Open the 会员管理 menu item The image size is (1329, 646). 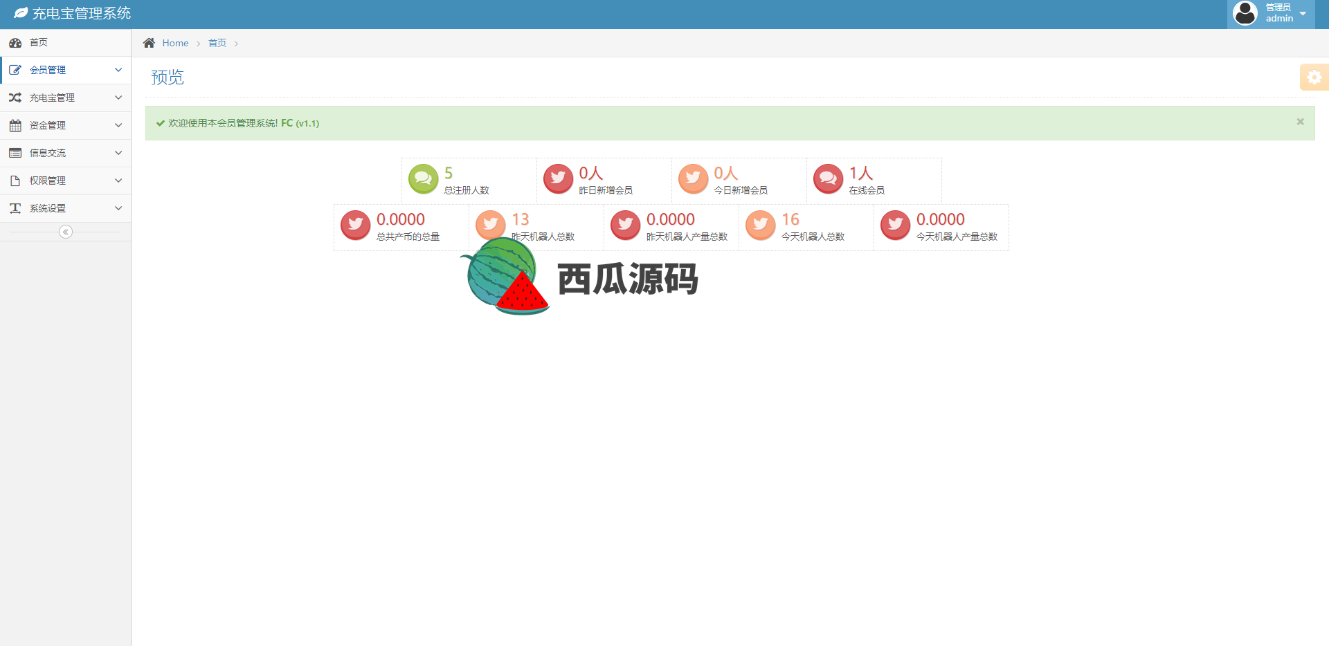click(x=66, y=70)
